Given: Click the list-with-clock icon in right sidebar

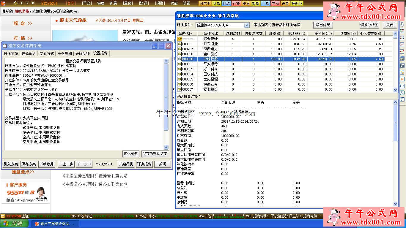Looking at the screenshot, I should point(402,31).
